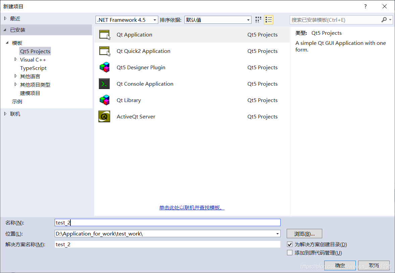Select the Qt5 Designer Plugin label
Viewport: 395px width, 273px height.
pyautogui.click(x=141, y=67)
